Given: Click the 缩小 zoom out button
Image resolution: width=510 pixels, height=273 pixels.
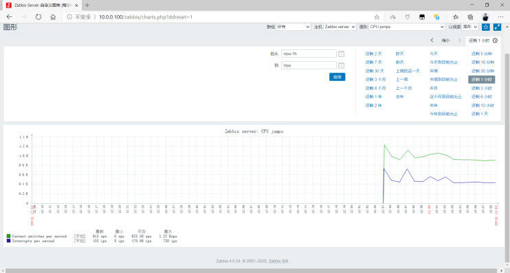Looking at the screenshot, I should tap(445, 40).
